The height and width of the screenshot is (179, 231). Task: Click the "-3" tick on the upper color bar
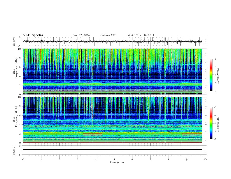215,59
